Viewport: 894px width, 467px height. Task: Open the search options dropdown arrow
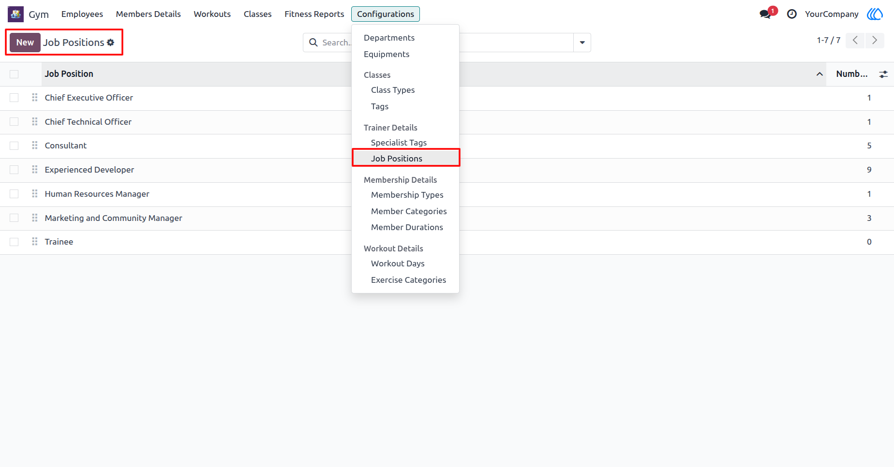click(x=582, y=43)
